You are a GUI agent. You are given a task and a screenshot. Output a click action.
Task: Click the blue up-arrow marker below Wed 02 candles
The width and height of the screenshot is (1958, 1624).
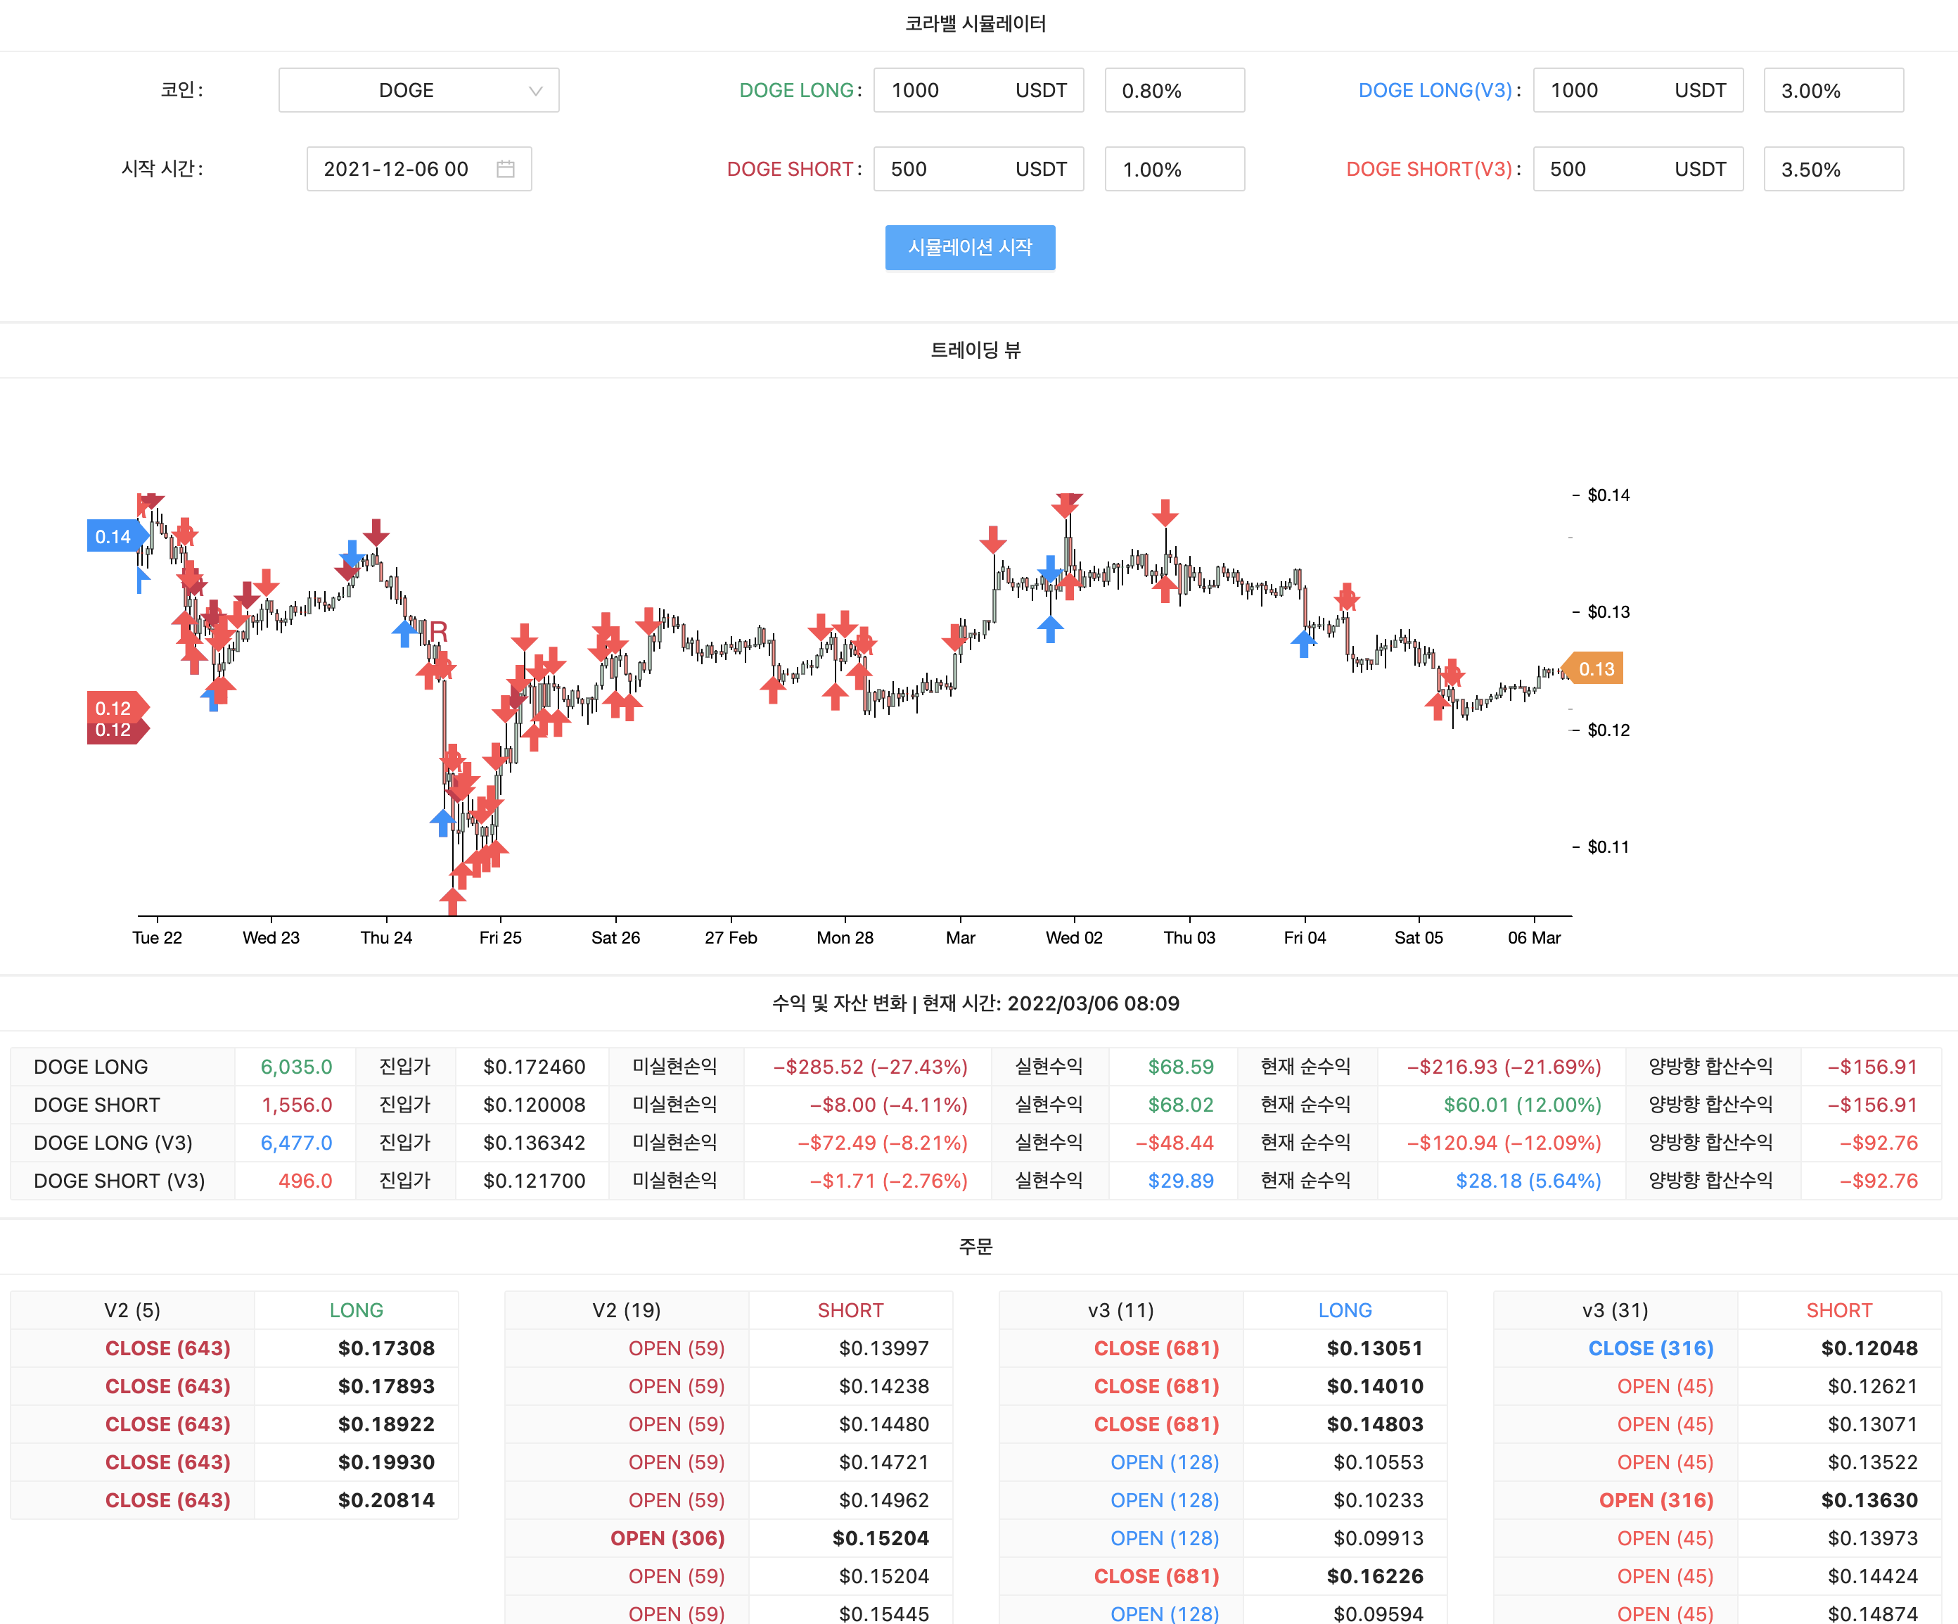(1050, 629)
